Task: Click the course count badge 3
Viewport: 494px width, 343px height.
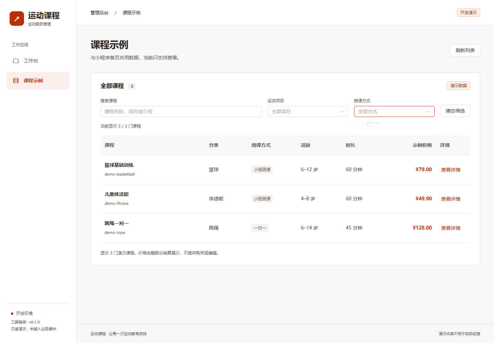Action: [132, 86]
